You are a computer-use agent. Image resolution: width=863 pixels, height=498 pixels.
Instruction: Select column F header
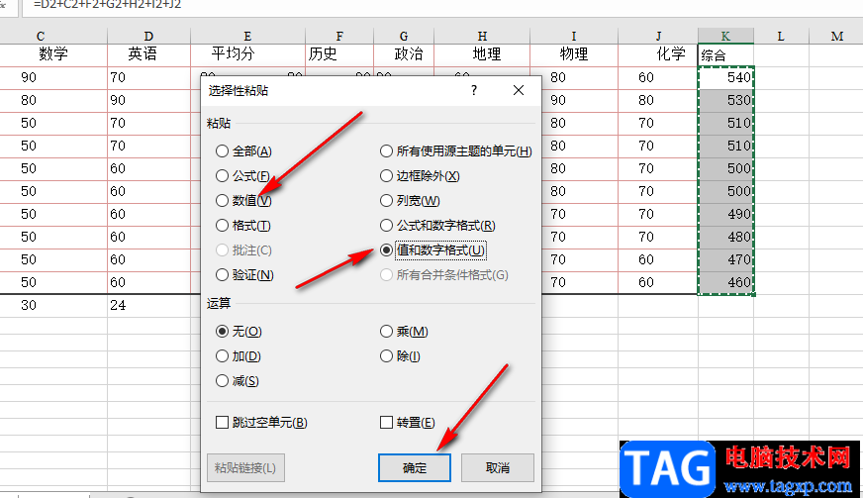click(x=339, y=37)
